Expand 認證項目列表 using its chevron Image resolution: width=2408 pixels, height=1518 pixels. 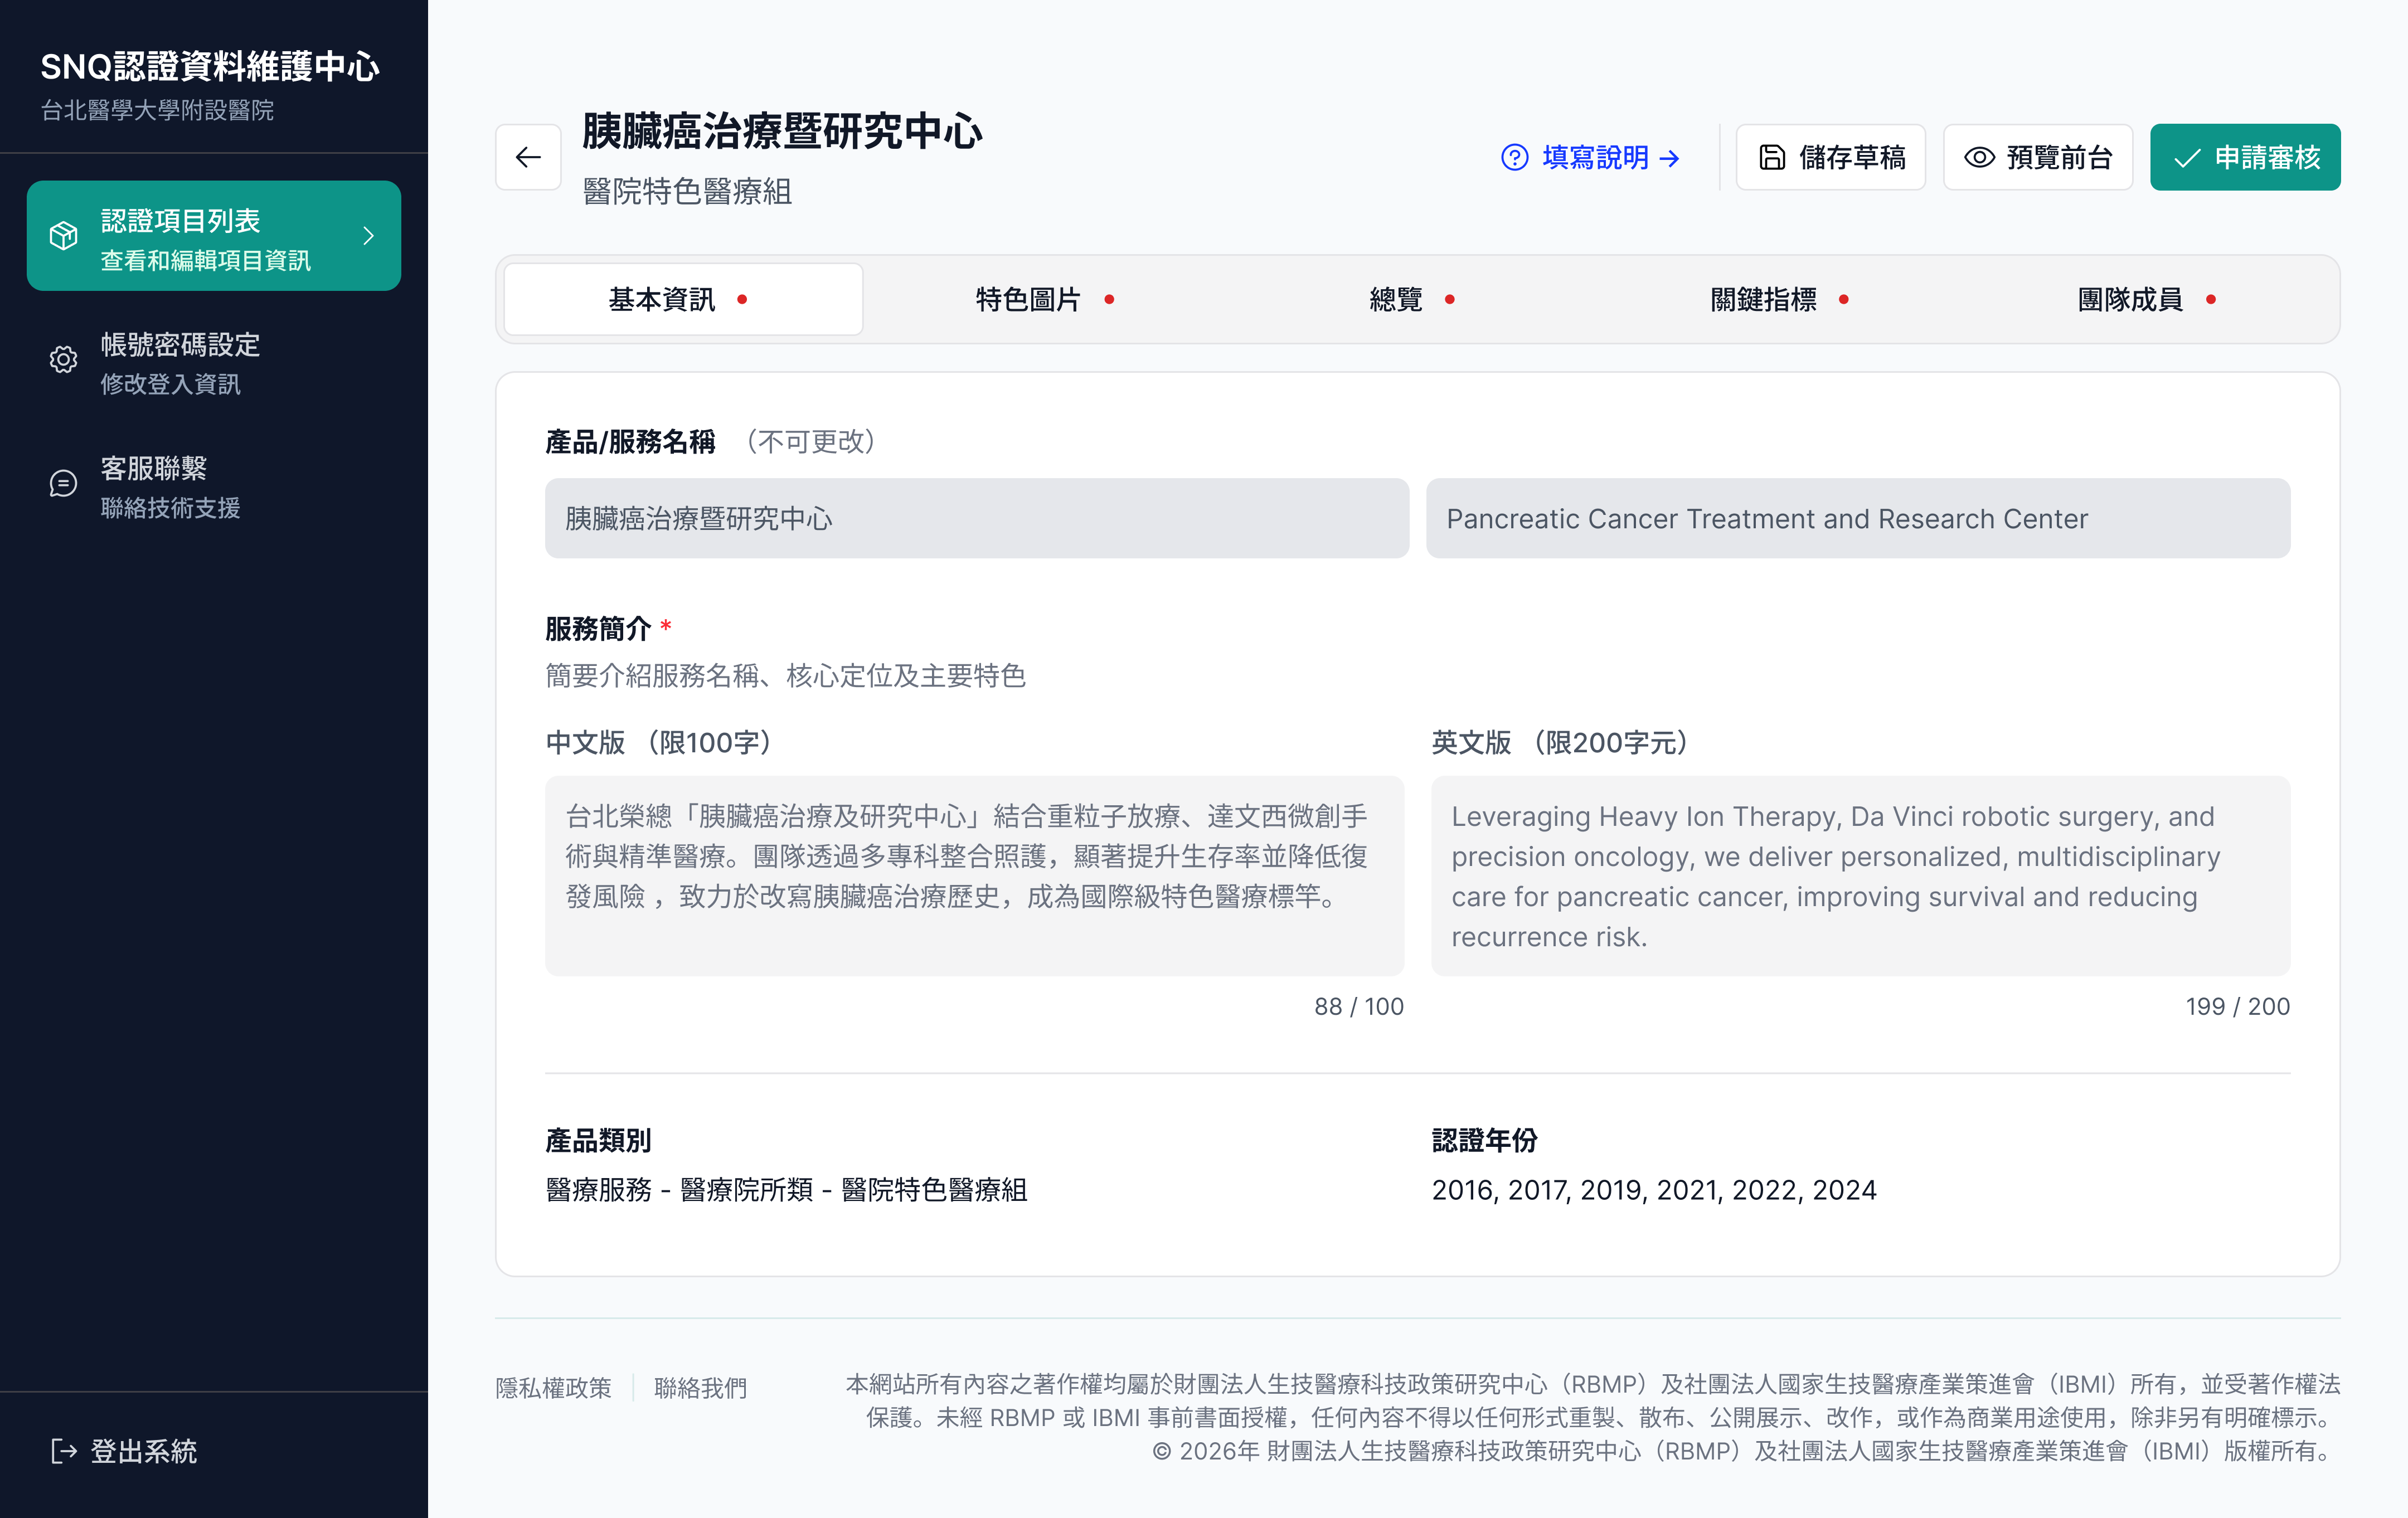click(368, 236)
